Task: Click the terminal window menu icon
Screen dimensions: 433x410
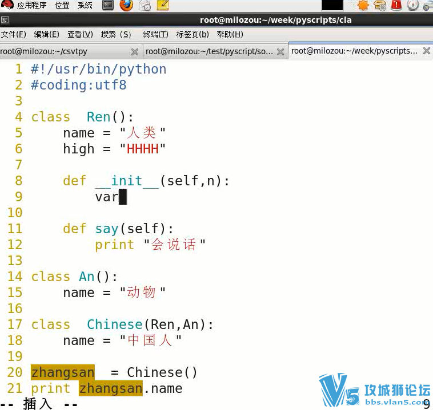Action: 5,20
